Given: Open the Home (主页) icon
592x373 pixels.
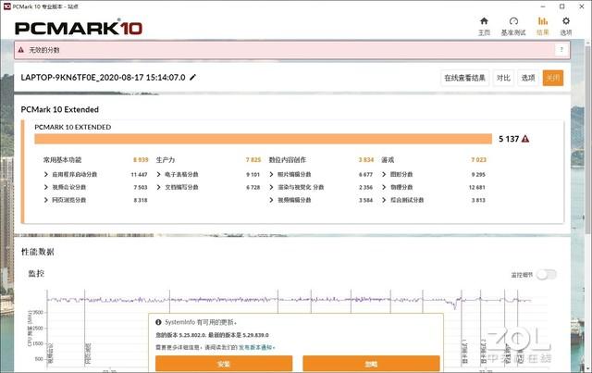Looking at the screenshot, I should (x=484, y=21).
